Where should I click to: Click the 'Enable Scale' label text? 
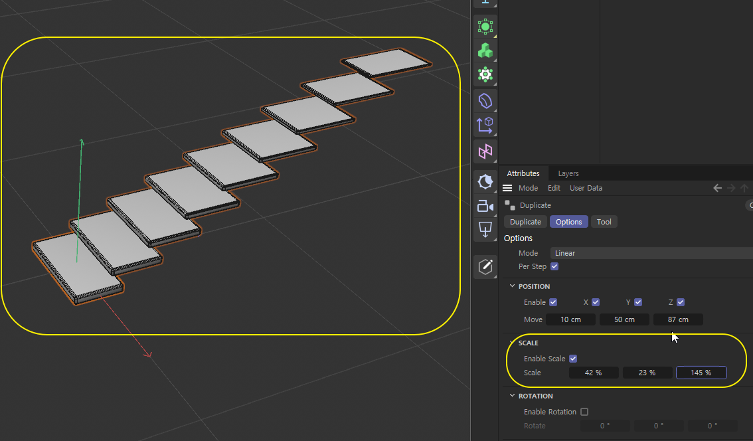pos(544,359)
